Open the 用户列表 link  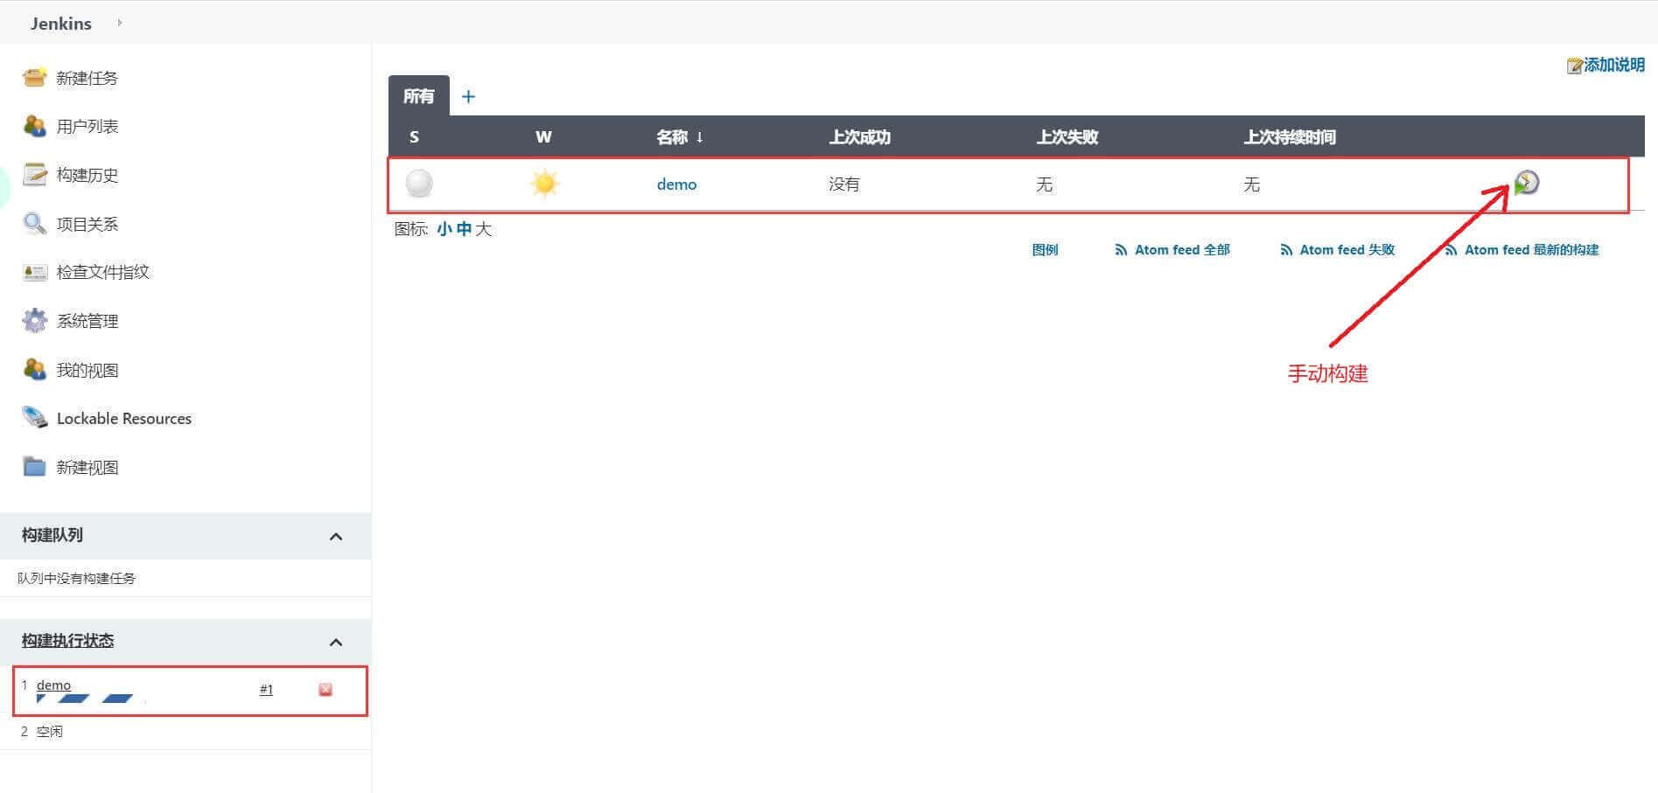(87, 126)
